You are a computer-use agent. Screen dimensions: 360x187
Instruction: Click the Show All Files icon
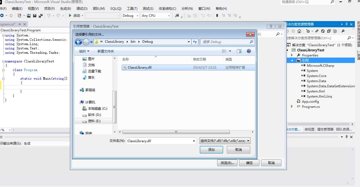[335, 31]
